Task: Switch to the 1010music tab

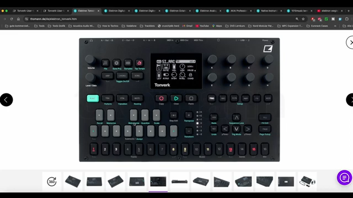Action: [x=299, y=10]
